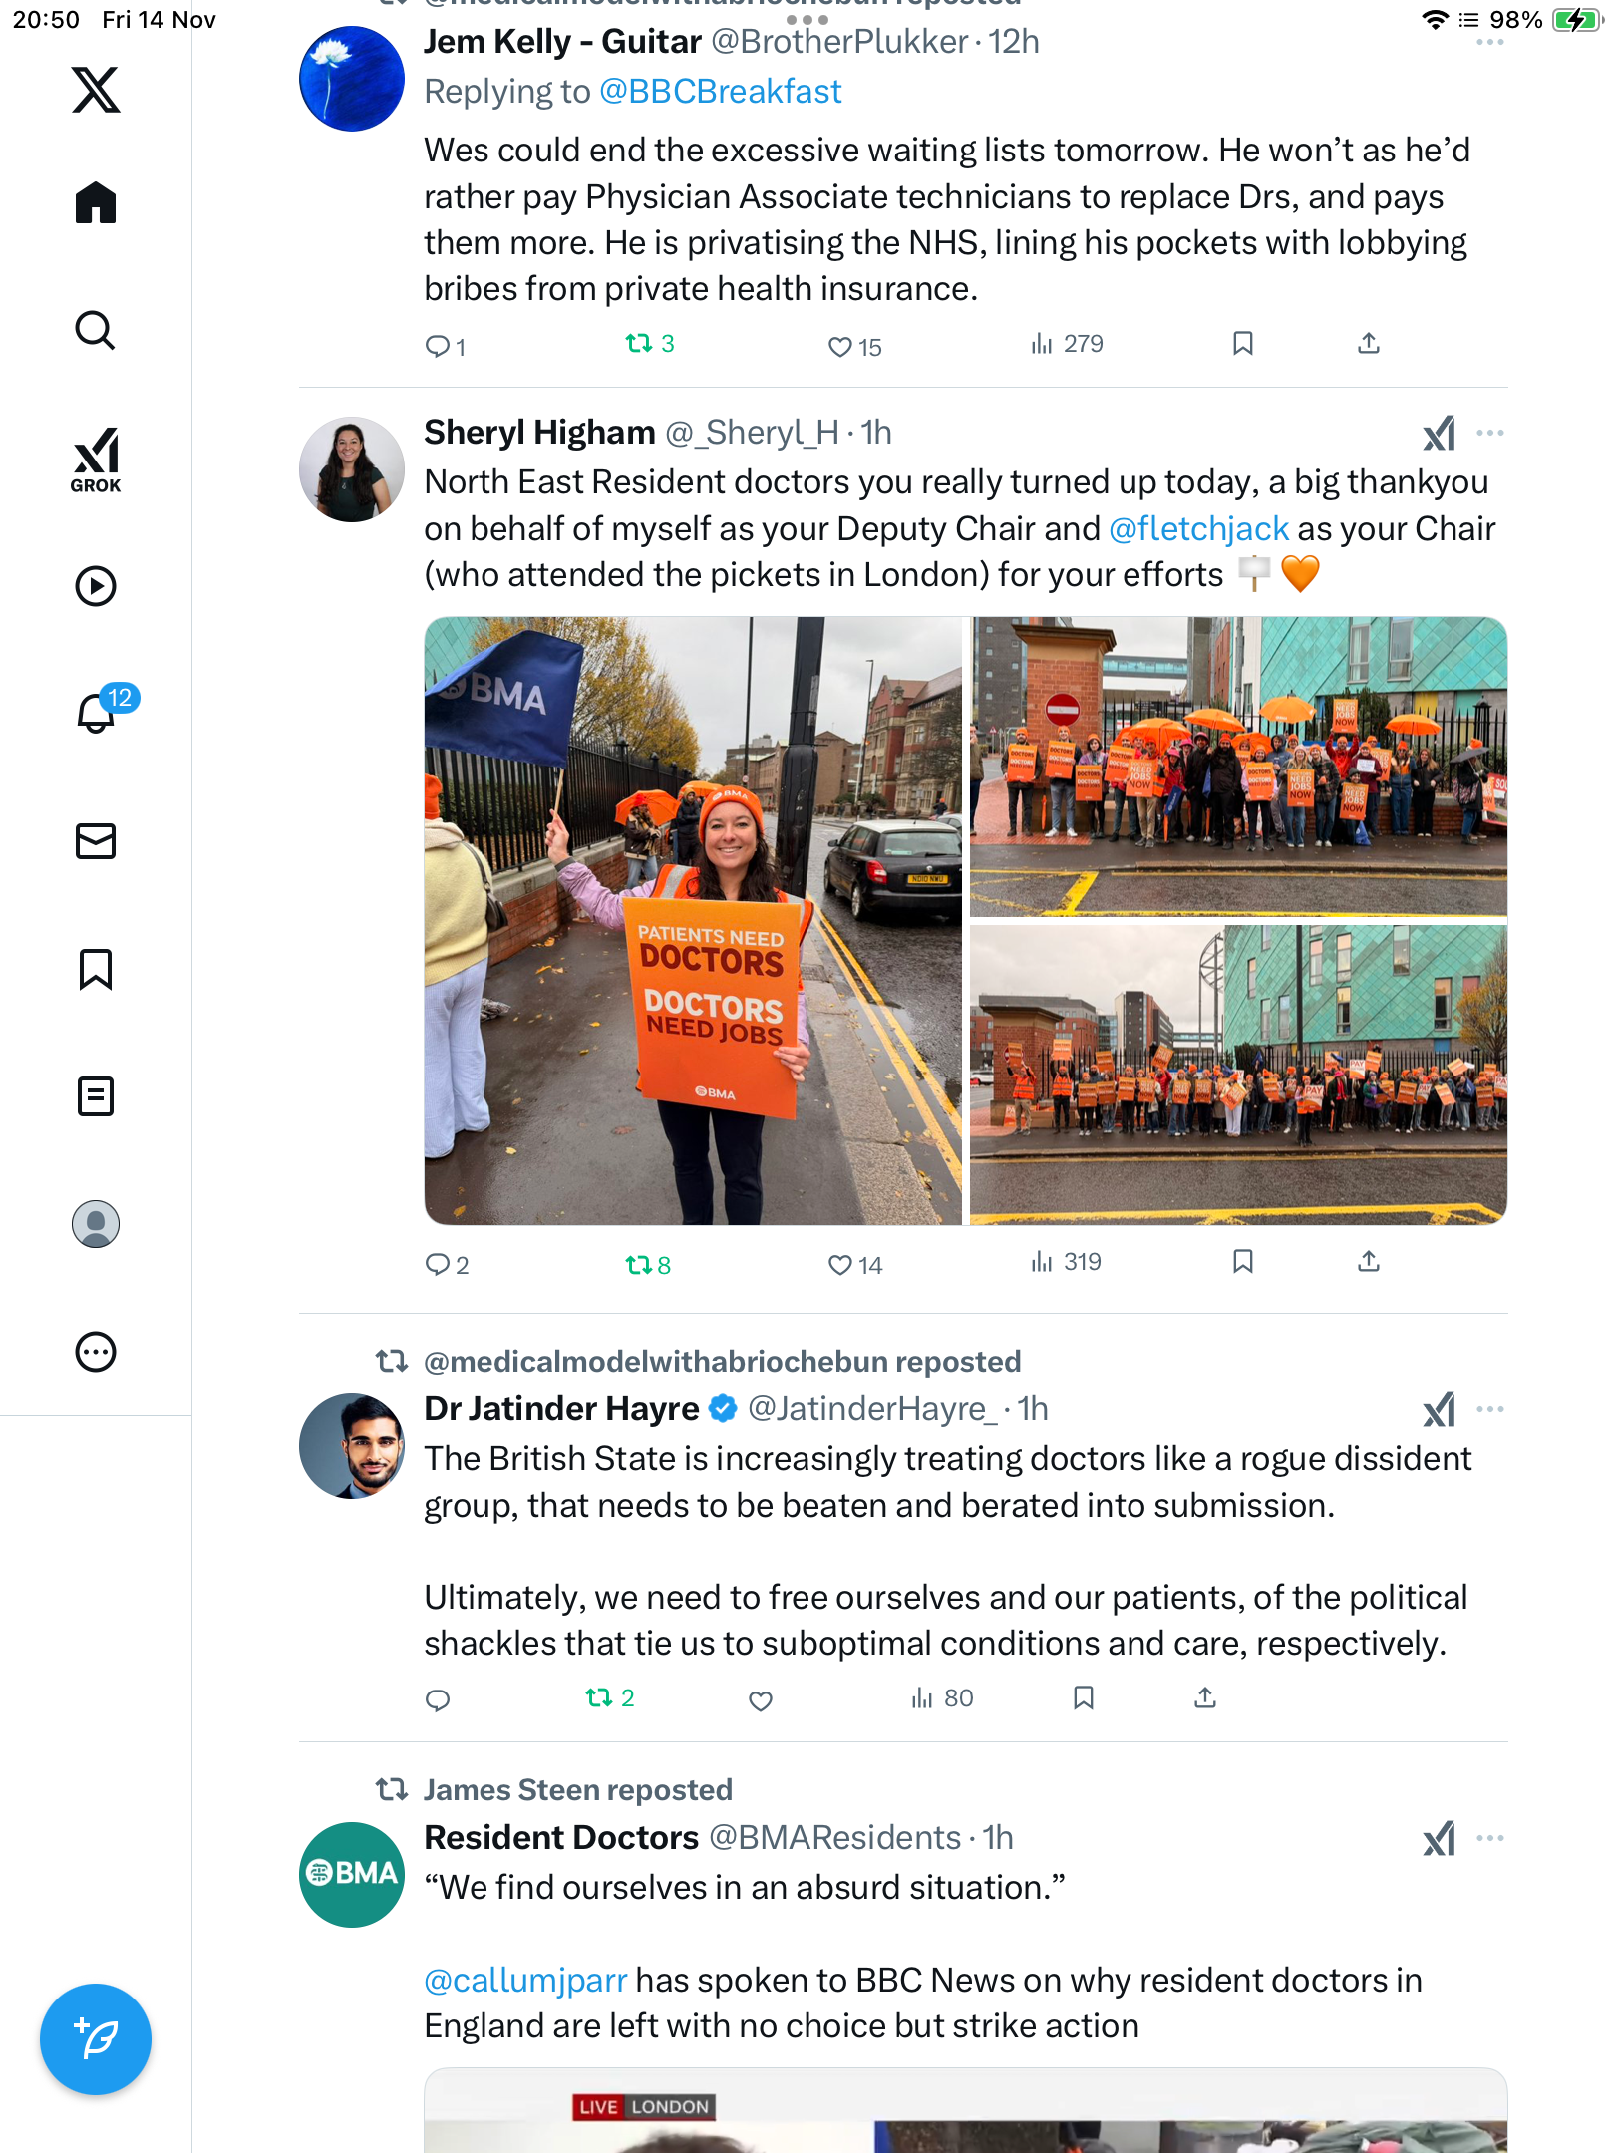
Task: Open the sidebar Bookmarks item
Action: point(96,969)
